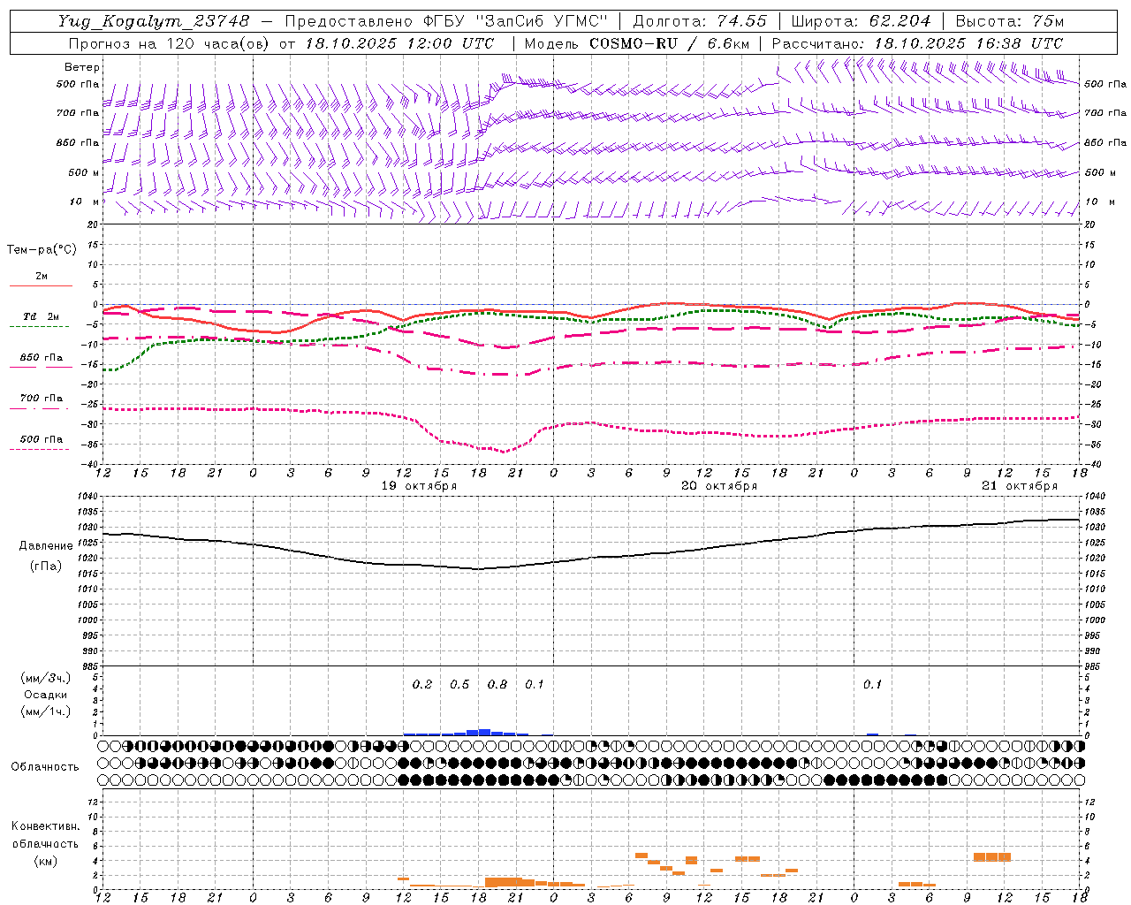The height and width of the screenshot is (905, 1131).
Task: Click the 10 м wind level label on left
Action: pyautogui.click(x=85, y=202)
